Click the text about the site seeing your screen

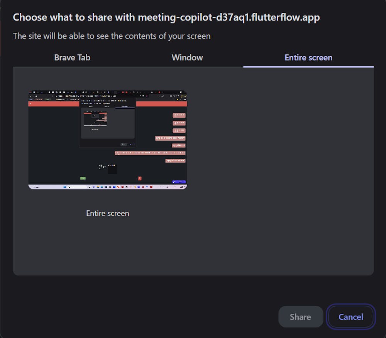point(112,36)
